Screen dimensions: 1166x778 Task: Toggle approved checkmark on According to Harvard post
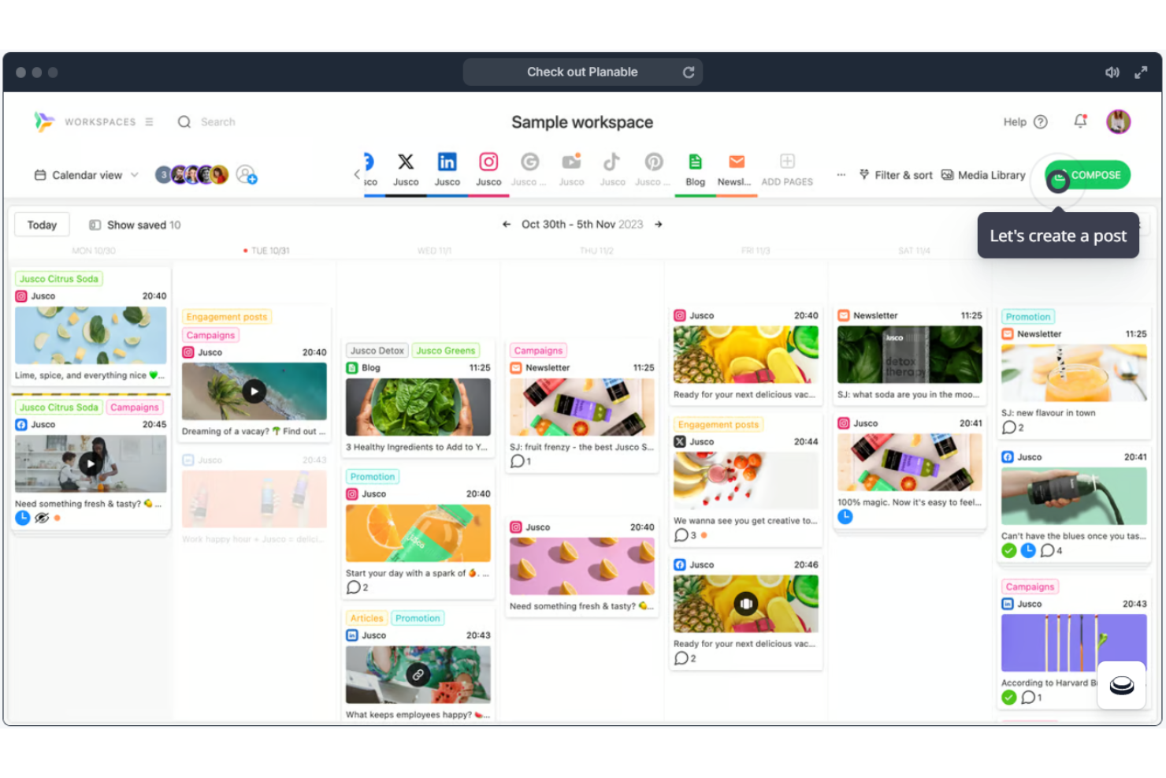click(1008, 698)
